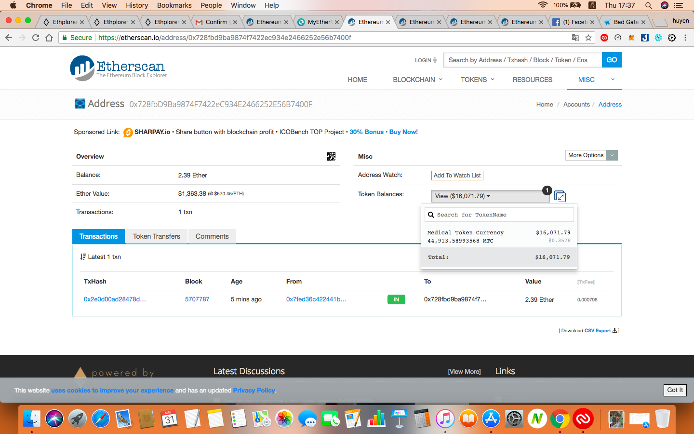Reload the page in Chrome
The height and width of the screenshot is (434, 694).
36,38
